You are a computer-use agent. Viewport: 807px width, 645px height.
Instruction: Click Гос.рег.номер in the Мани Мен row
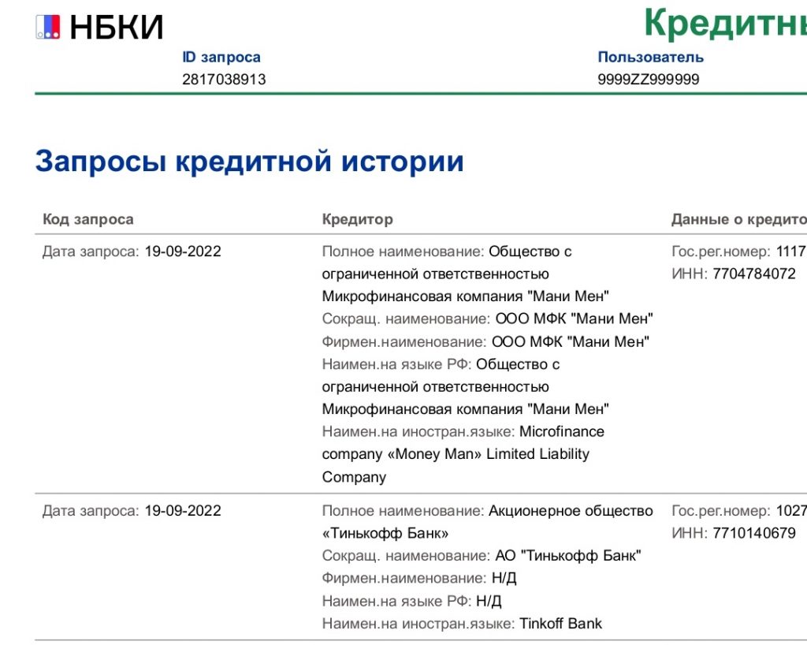(x=739, y=252)
